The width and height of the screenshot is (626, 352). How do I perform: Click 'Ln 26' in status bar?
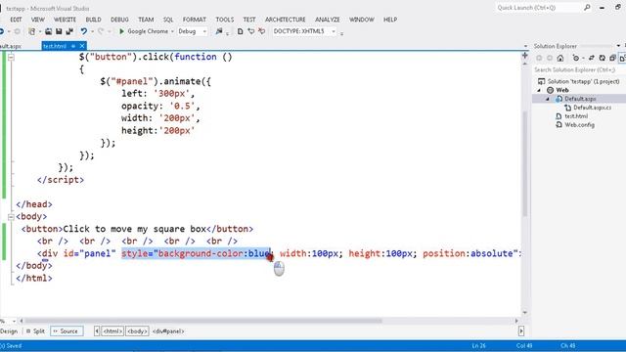click(x=478, y=346)
